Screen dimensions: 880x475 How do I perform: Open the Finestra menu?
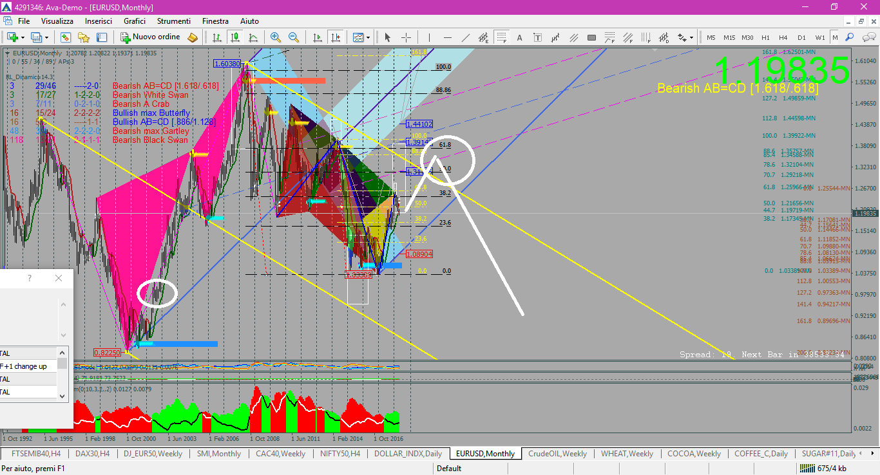[x=215, y=21]
